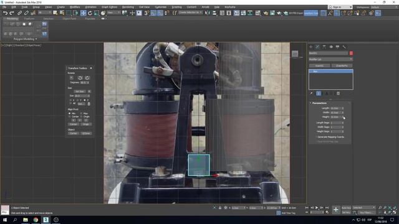This screenshot has height=224, width=399.
Task: Open the Create Selection Set dropdown
Action: (x=190, y=12)
